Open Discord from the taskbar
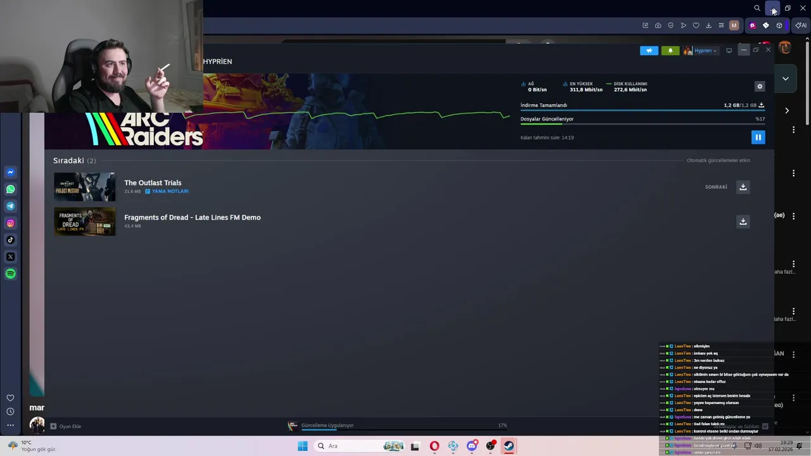The image size is (811, 456). click(472, 446)
